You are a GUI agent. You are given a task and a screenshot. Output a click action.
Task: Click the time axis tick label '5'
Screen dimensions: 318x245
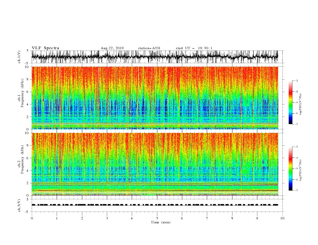(x=157, y=218)
